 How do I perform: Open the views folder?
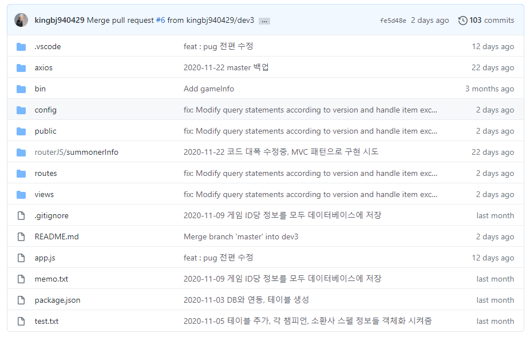tap(44, 195)
